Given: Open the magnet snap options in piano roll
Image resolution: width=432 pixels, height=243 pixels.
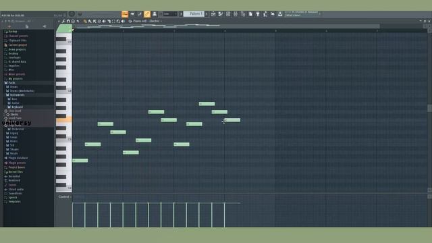Looking at the screenshot, I should [x=68, y=21].
